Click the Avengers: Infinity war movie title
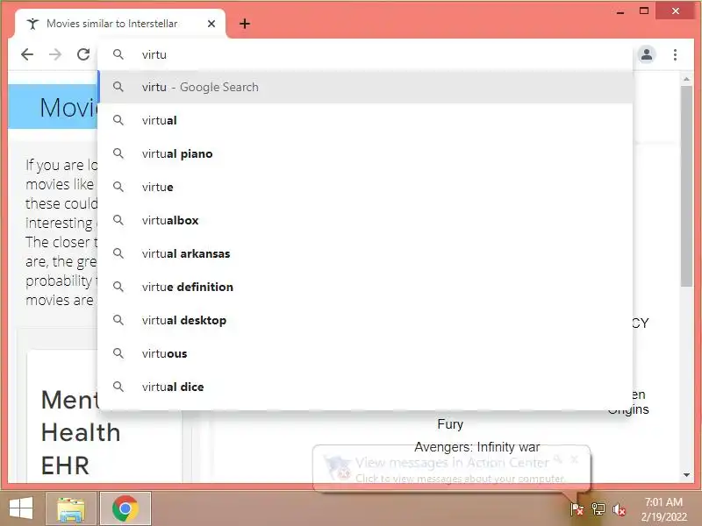This screenshot has height=526, width=702. (477, 447)
